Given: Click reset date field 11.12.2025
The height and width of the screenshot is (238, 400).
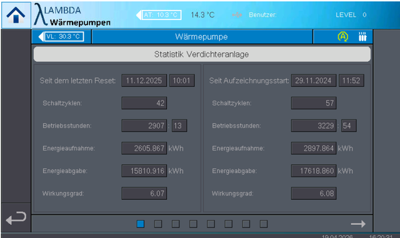Looking at the screenshot, I should (144, 80).
